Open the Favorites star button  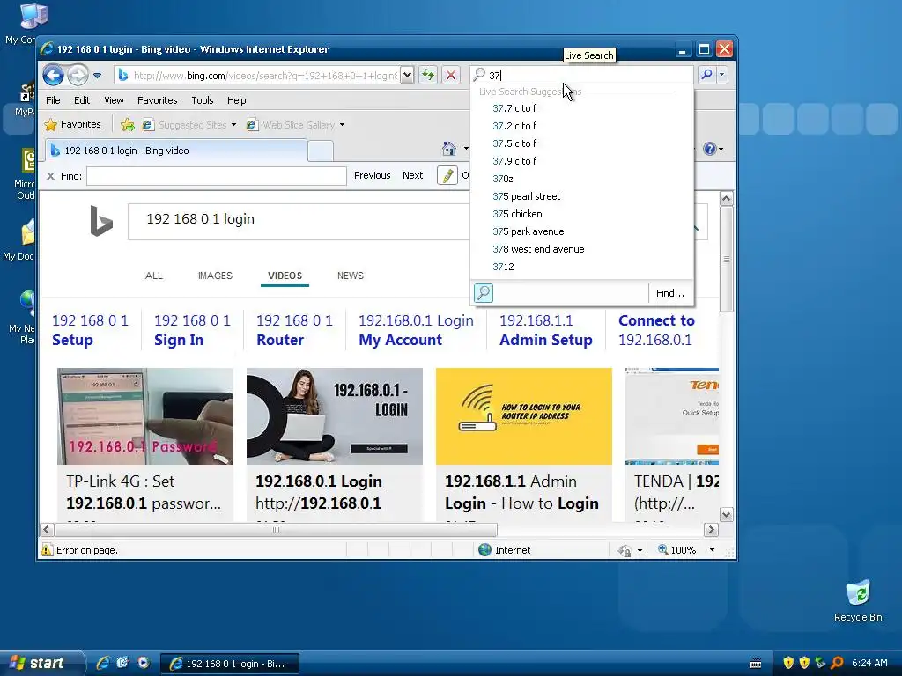tap(73, 124)
